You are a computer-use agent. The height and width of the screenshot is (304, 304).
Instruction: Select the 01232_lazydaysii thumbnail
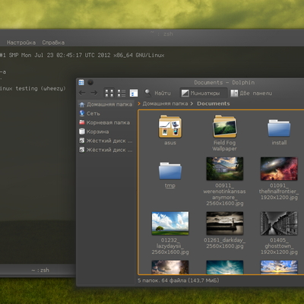pos(170,223)
